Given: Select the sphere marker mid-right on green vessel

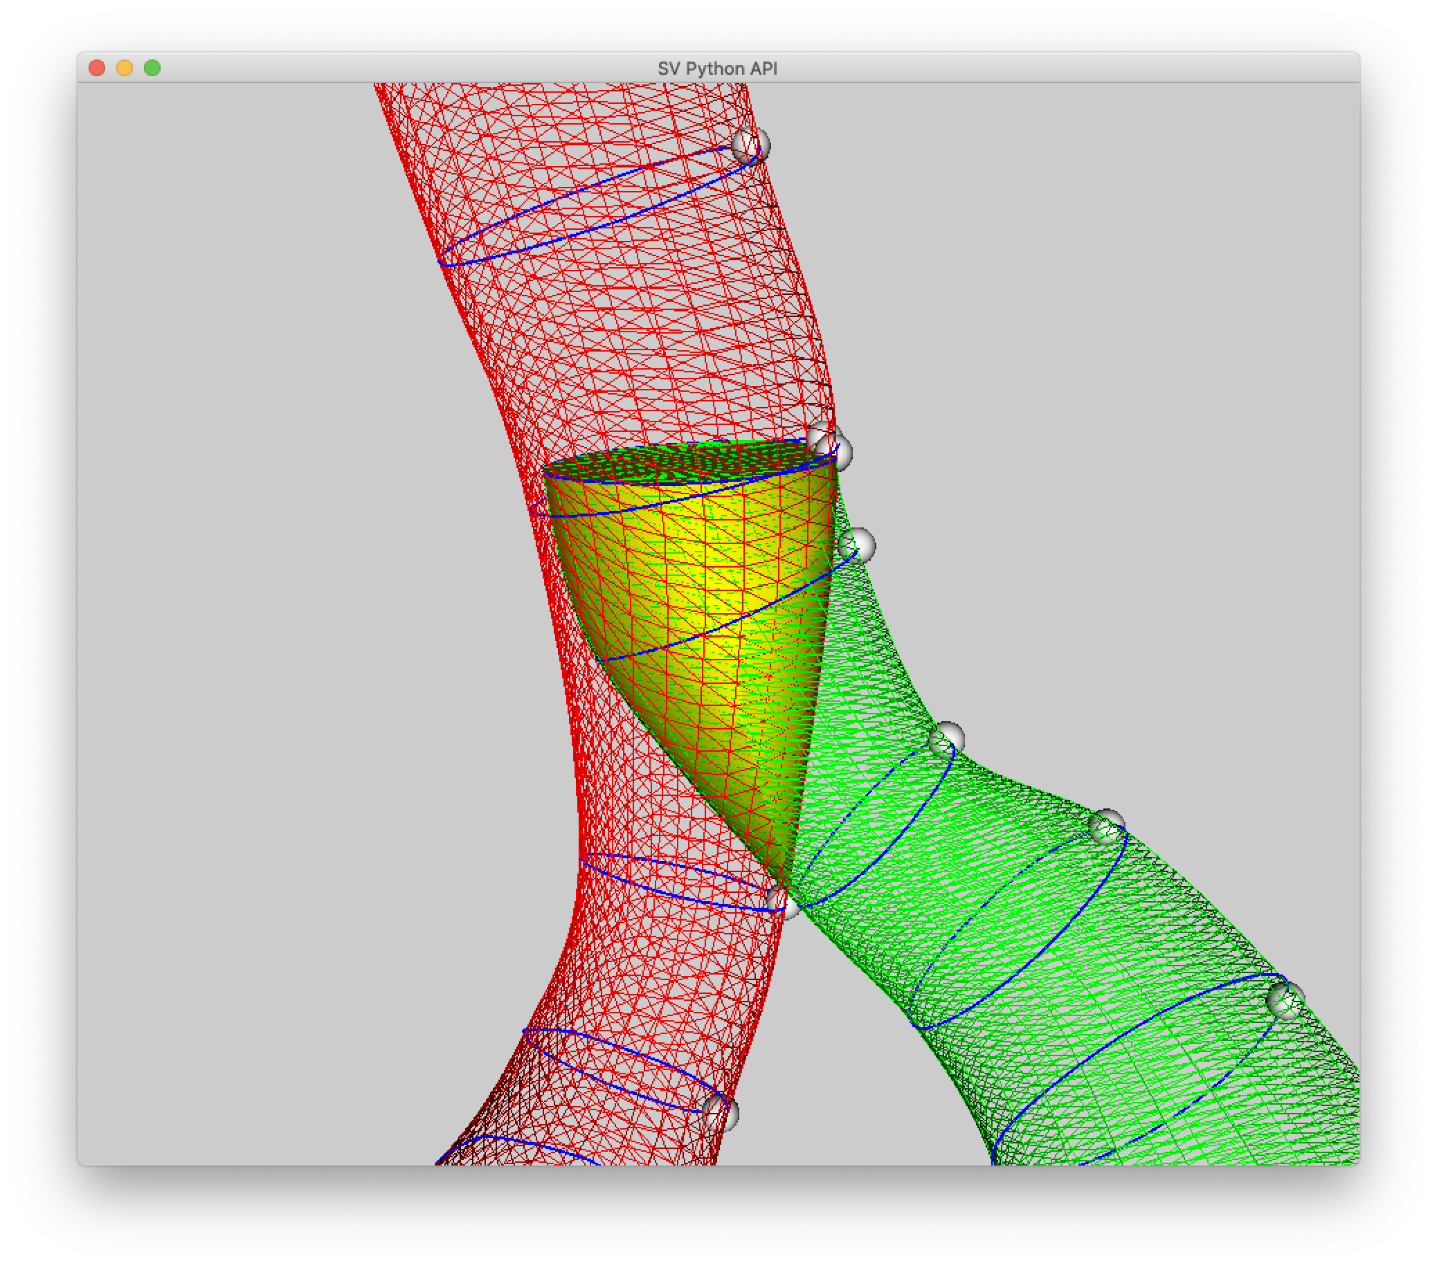Looking at the screenshot, I should click(x=1107, y=827).
